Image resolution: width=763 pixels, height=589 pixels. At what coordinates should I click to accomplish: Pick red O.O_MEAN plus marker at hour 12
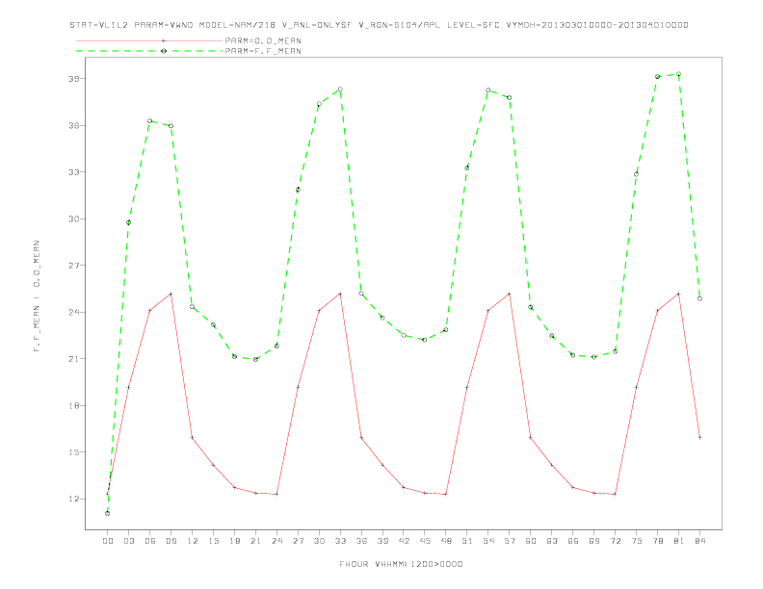193,437
